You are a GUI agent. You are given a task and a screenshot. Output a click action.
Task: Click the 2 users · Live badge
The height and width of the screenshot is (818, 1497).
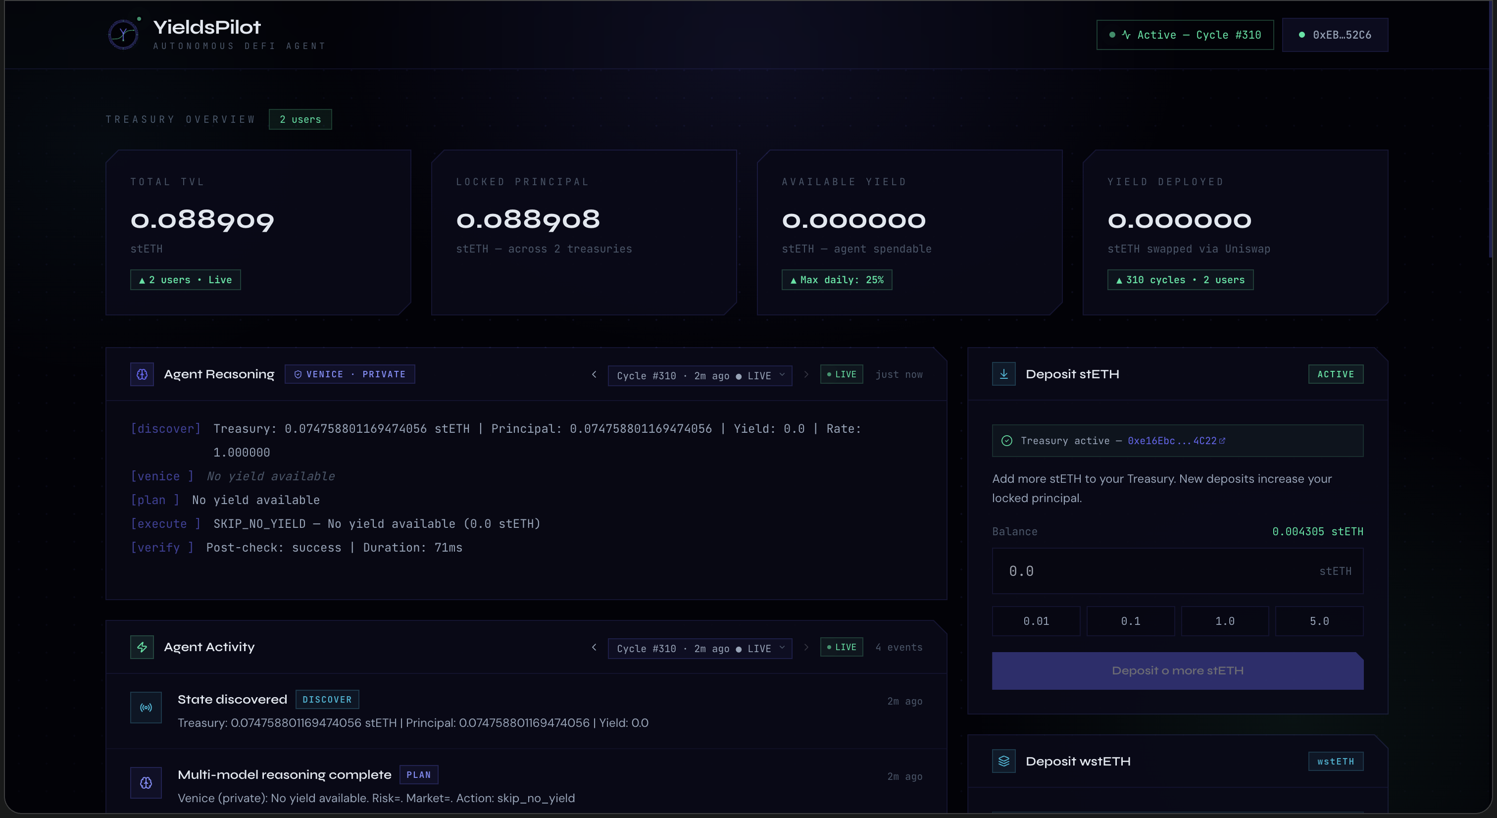click(185, 280)
